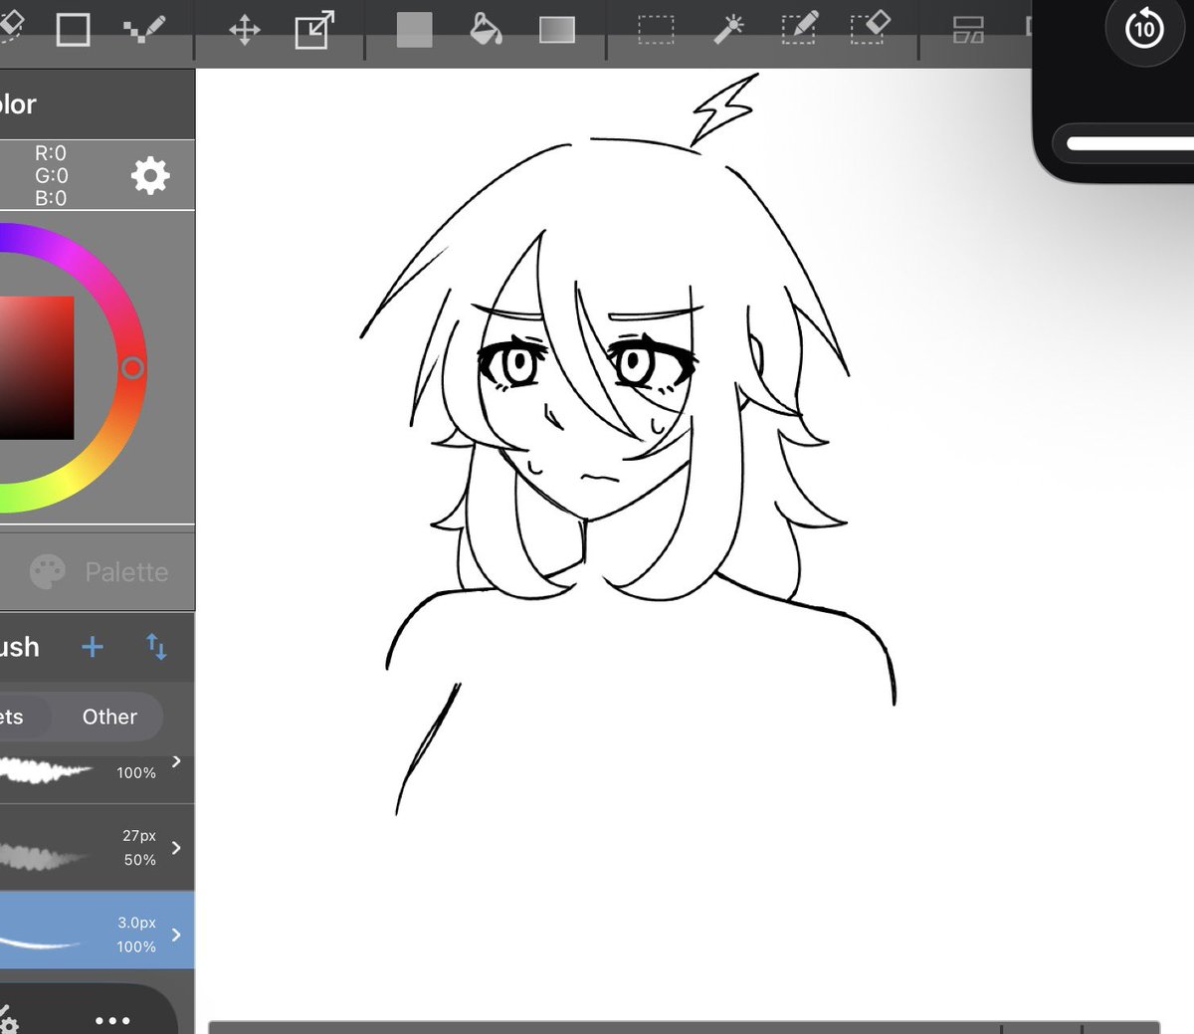Switch to the Other brush tab
Viewport: 1194px width, 1034px height.
(x=109, y=717)
